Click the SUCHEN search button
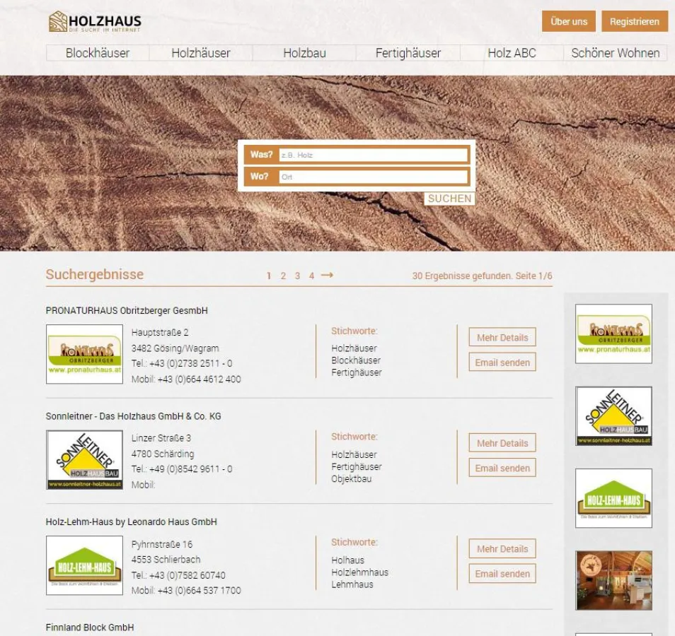 point(449,199)
